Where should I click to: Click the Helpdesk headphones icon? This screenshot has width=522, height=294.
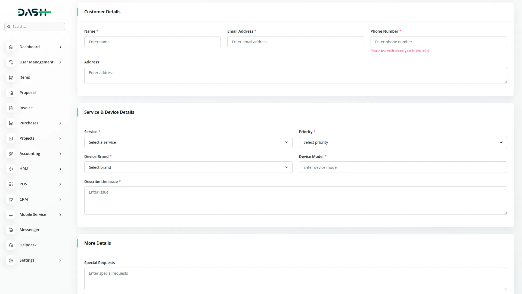[x=11, y=245]
